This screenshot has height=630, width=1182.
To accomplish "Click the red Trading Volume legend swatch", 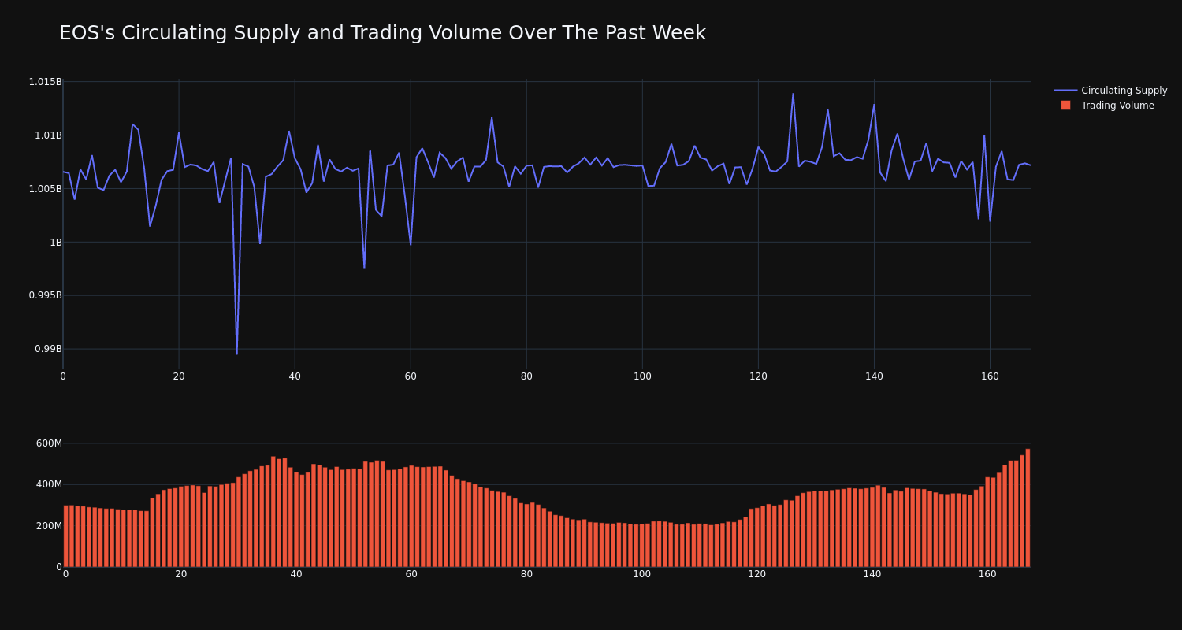I will tap(1065, 106).
